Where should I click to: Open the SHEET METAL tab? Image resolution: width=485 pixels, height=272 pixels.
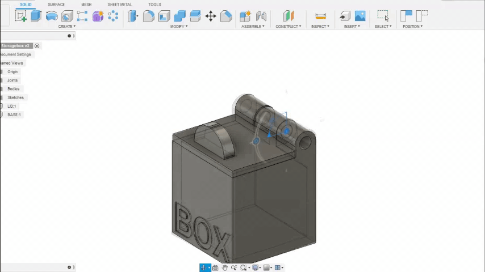pyautogui.click(x=120, y=5)
